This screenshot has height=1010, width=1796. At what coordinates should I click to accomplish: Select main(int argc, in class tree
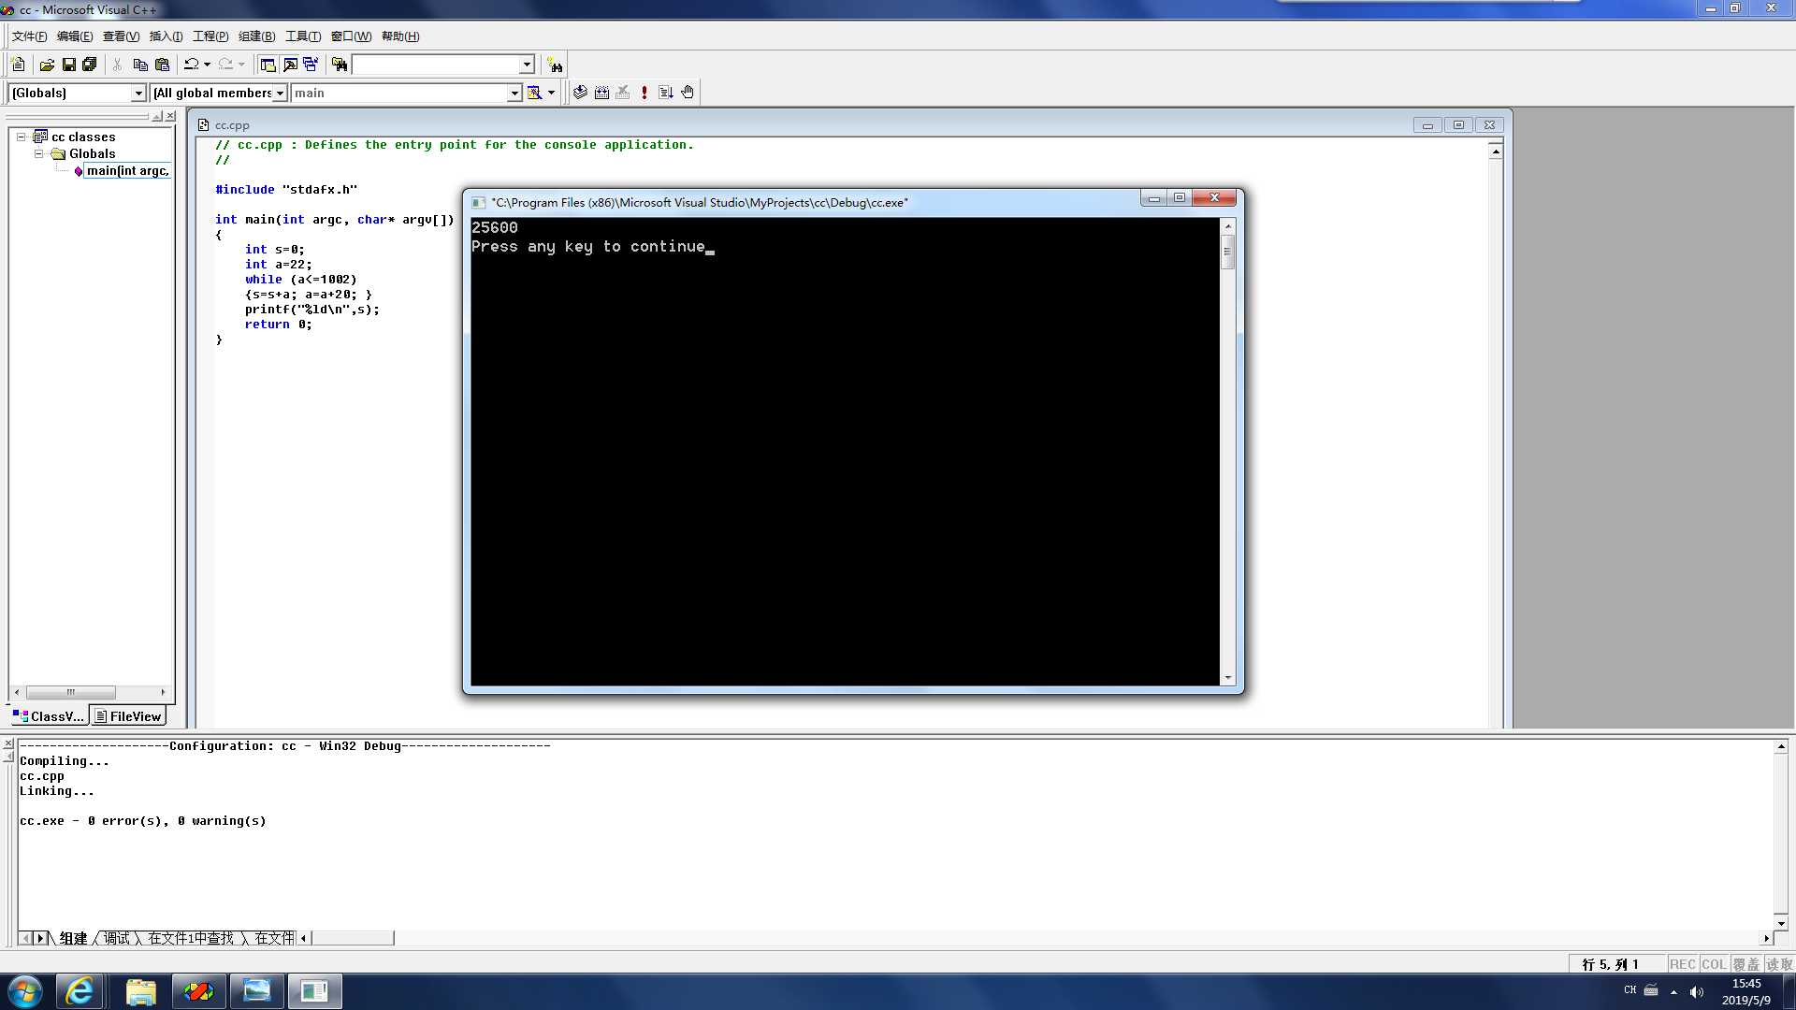(127, 170)
